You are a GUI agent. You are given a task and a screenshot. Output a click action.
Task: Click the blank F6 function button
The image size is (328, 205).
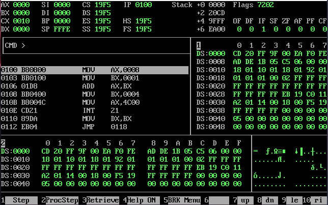[x=219, y=200]
